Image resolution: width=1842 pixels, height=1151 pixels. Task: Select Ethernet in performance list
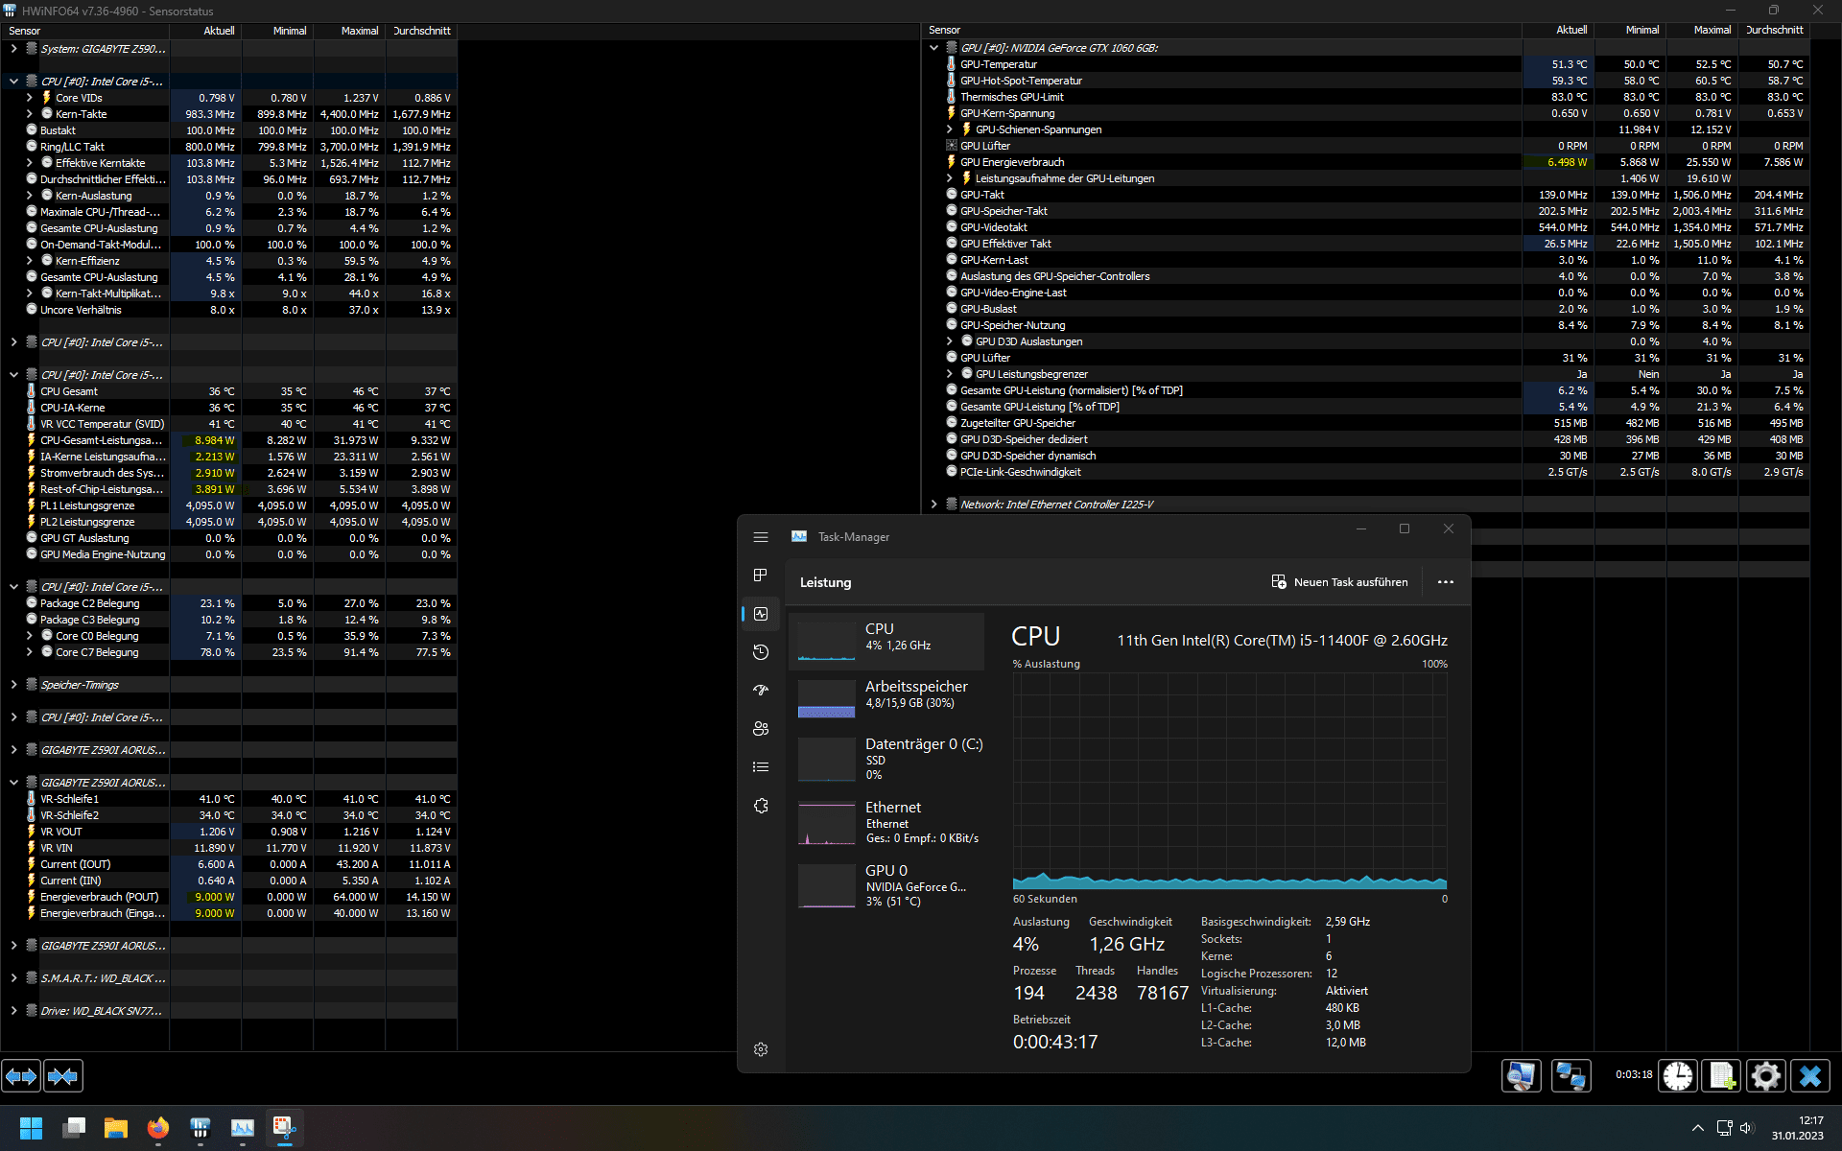[x=887, y=822]
